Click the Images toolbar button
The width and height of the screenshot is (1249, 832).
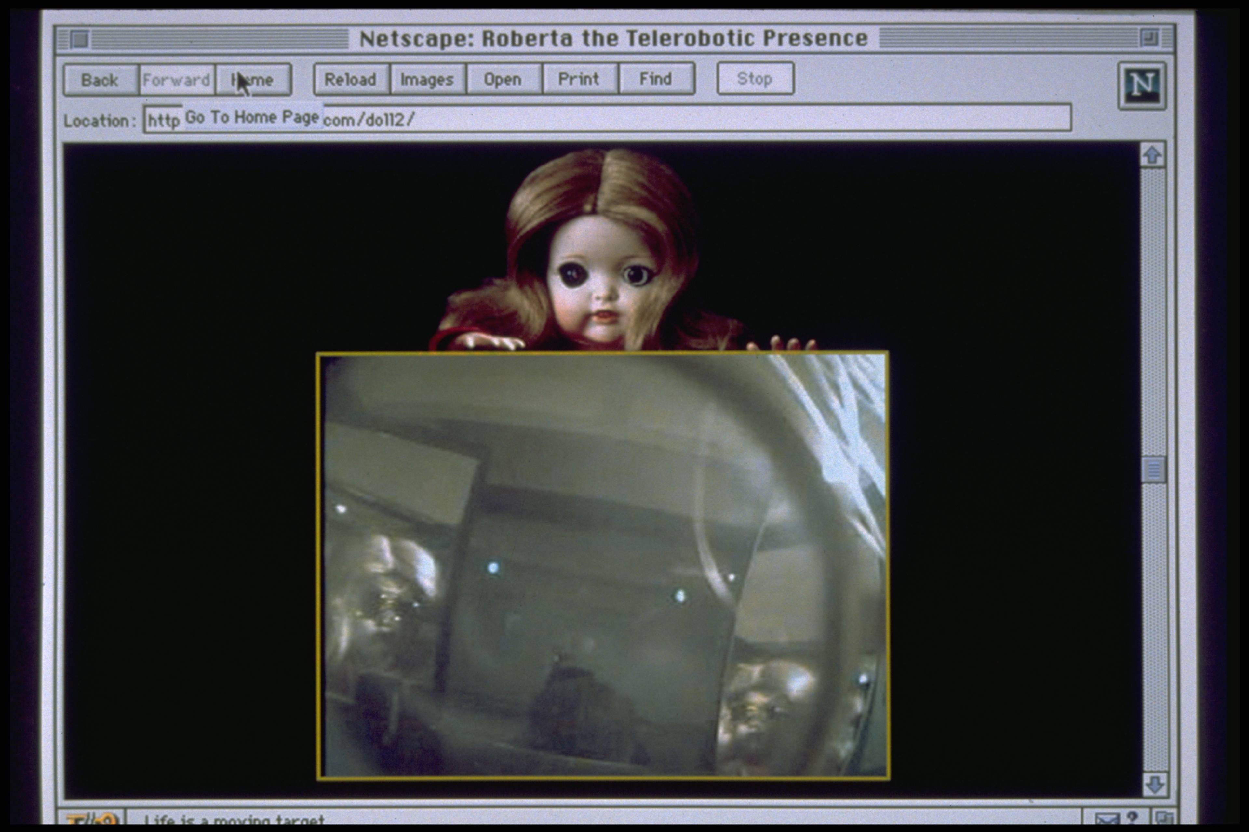427,80
